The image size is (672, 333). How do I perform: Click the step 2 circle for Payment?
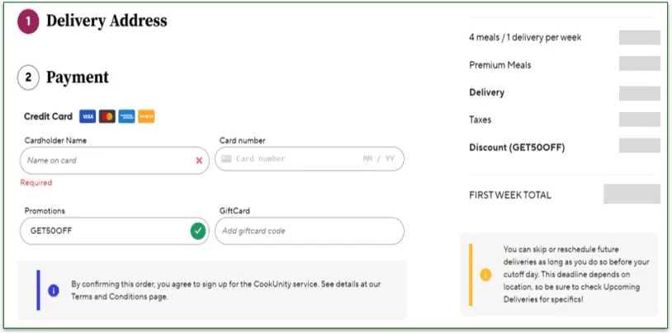click(28, 77)
